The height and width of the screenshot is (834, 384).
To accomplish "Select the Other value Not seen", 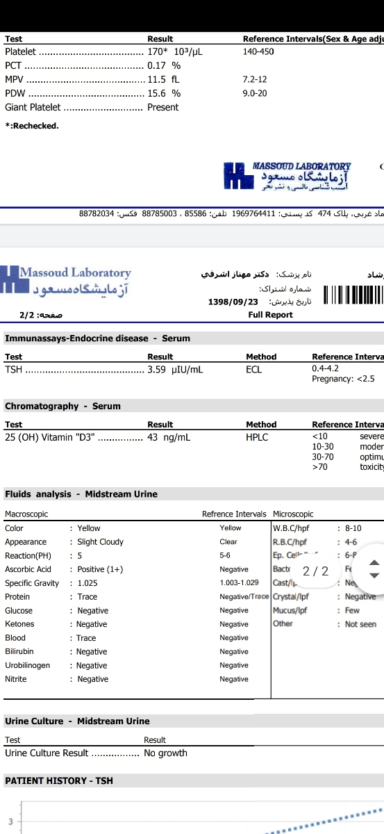I will pos(360,625).
